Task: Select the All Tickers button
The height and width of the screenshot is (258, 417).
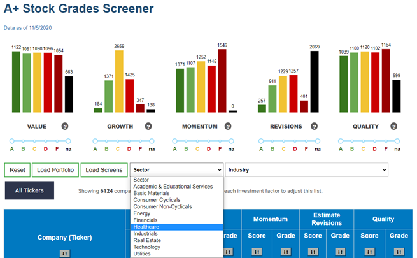Action: coord(29,190)
